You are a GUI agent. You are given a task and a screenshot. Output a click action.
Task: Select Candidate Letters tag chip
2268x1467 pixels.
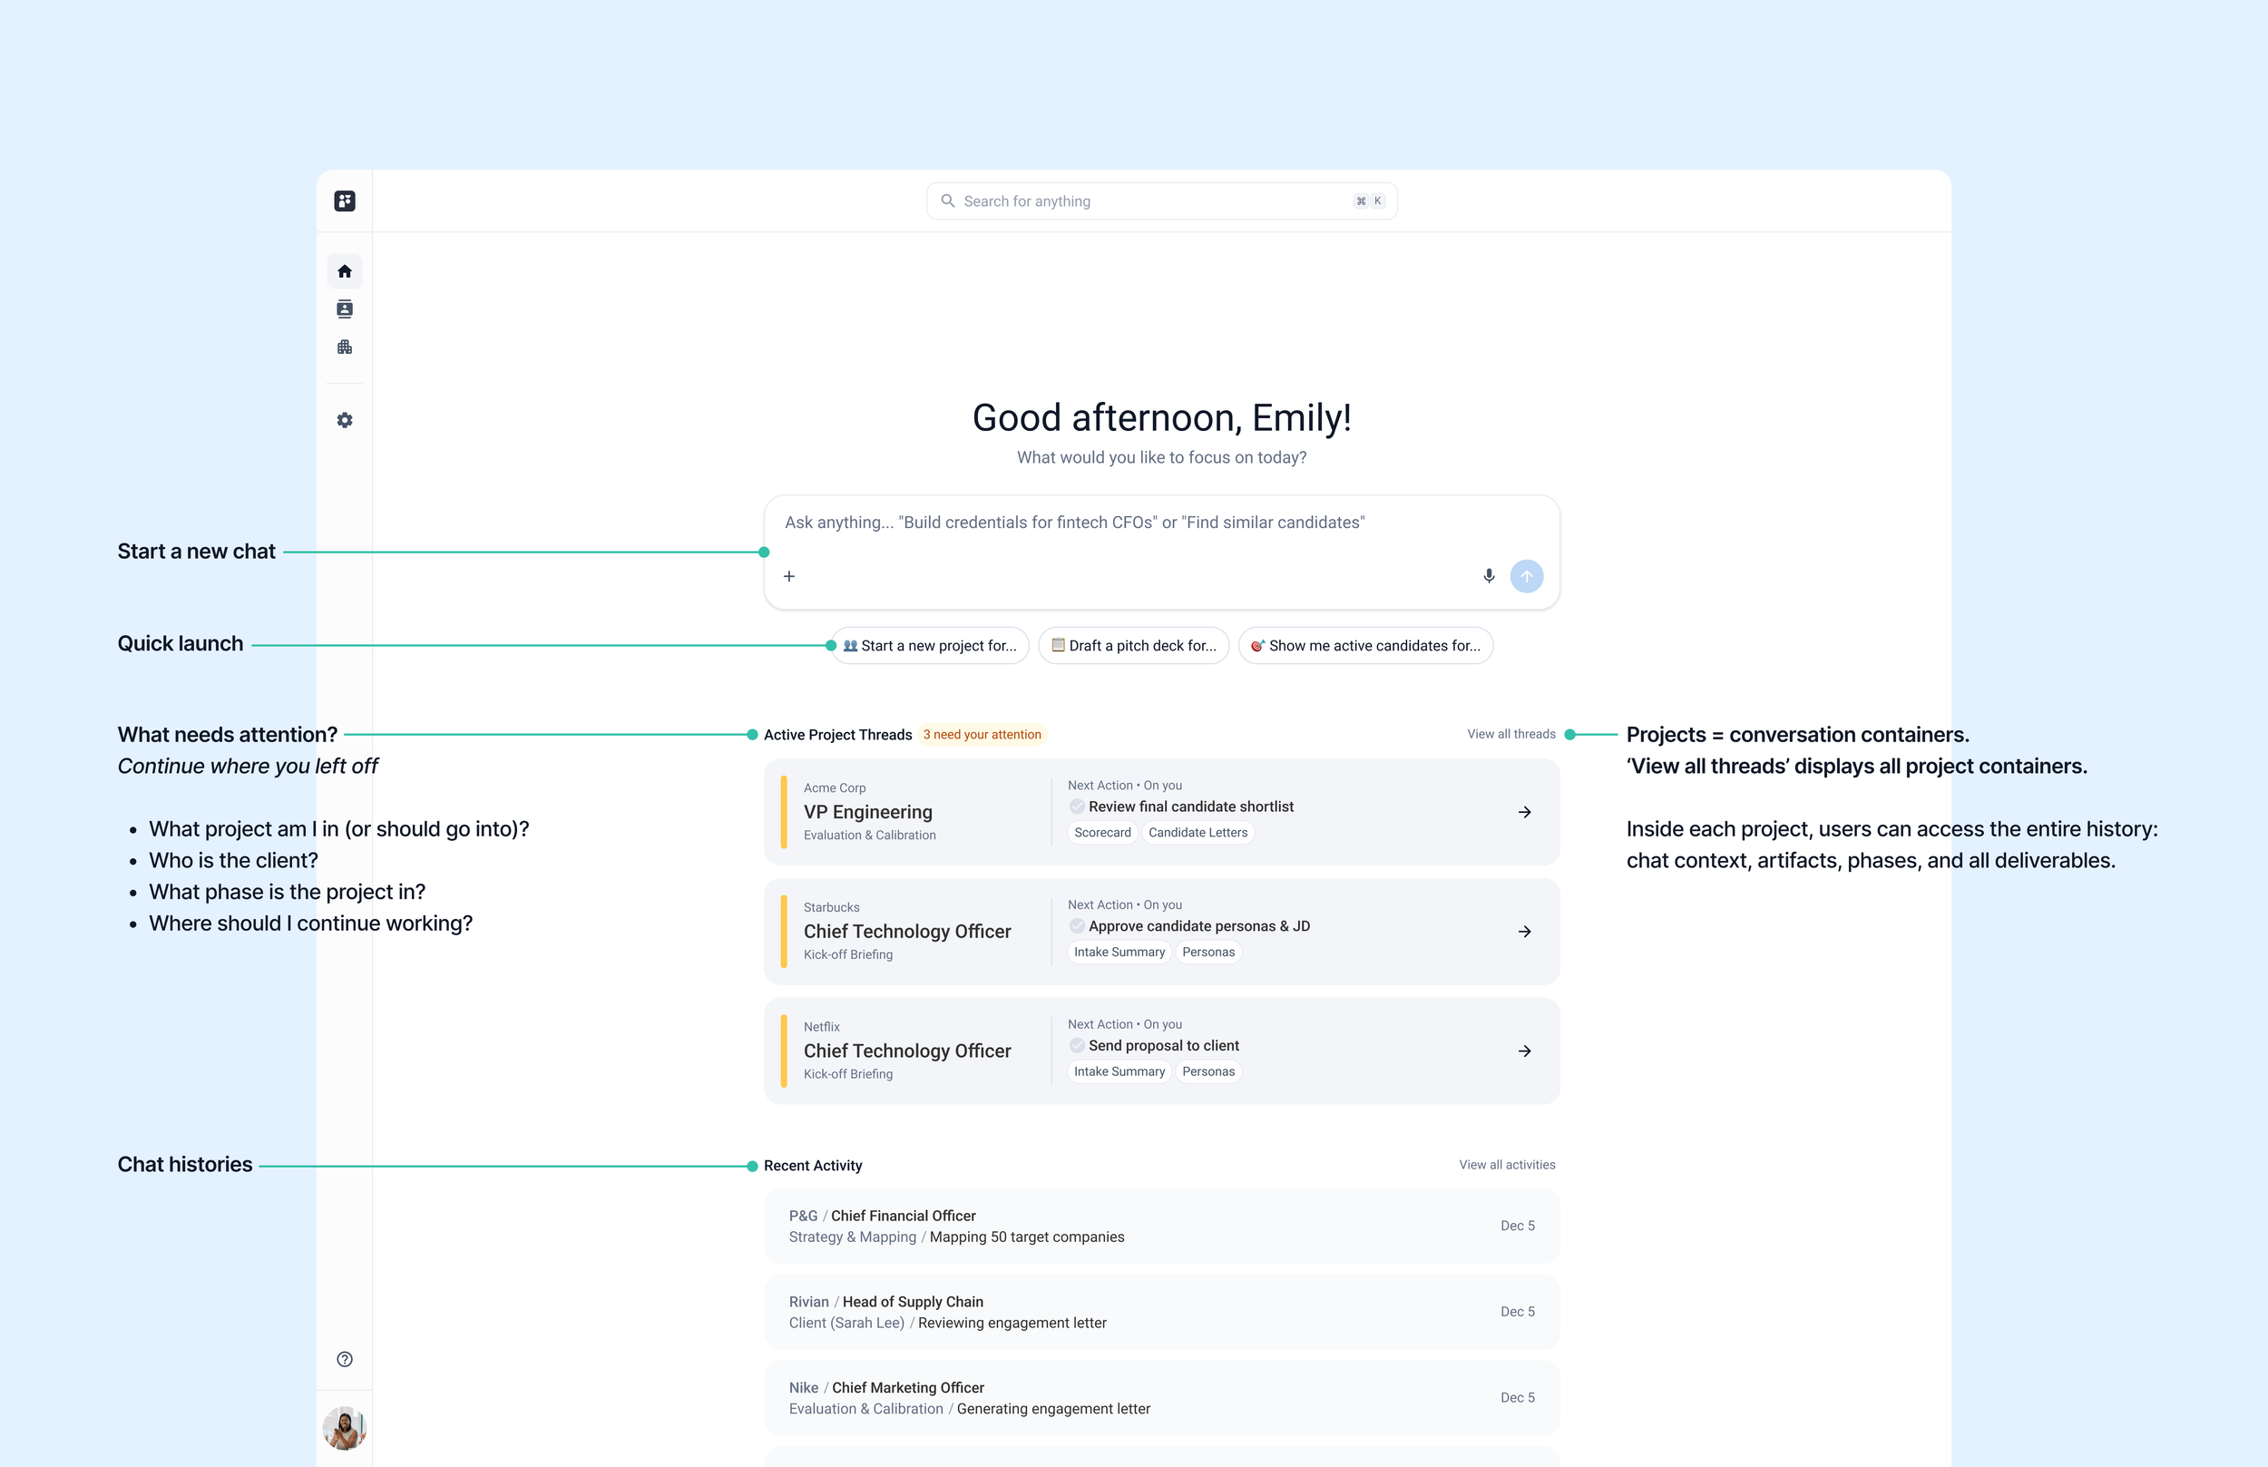[1198, 833]
